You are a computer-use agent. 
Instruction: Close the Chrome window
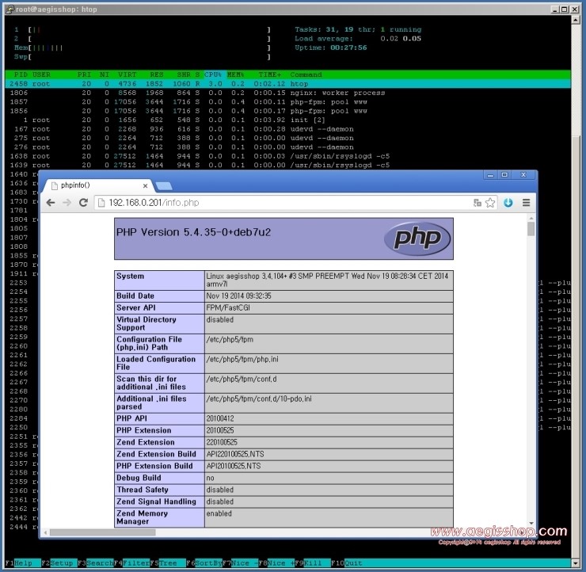[x=523, y=175]
